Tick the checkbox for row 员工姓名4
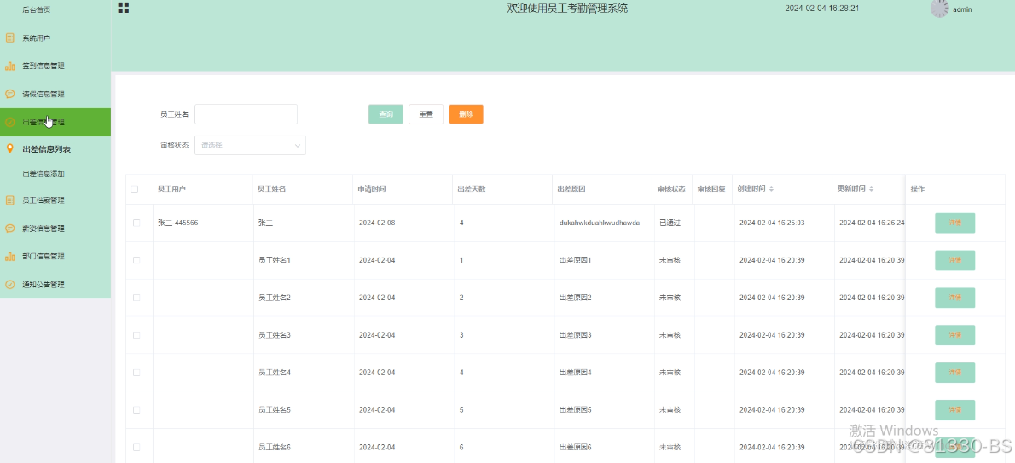1015x463 pixels. pos(136,373)
